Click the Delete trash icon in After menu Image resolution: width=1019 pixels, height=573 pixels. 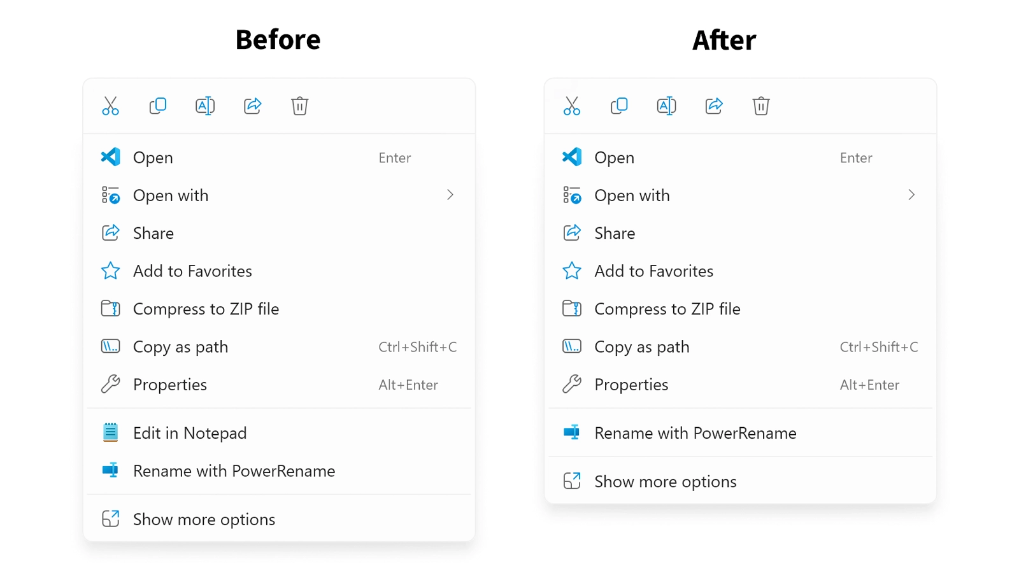pyautogui.click(x=761, y=106)
